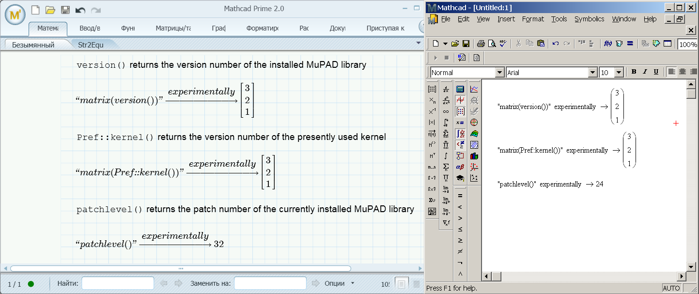The width and height of the screenshot is (699, 294).
Task: Undo last action in Mathcad Prime
Action: [x=80, y=9]
